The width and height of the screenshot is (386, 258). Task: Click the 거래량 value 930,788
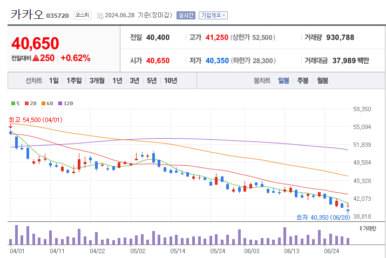[340, 37]
